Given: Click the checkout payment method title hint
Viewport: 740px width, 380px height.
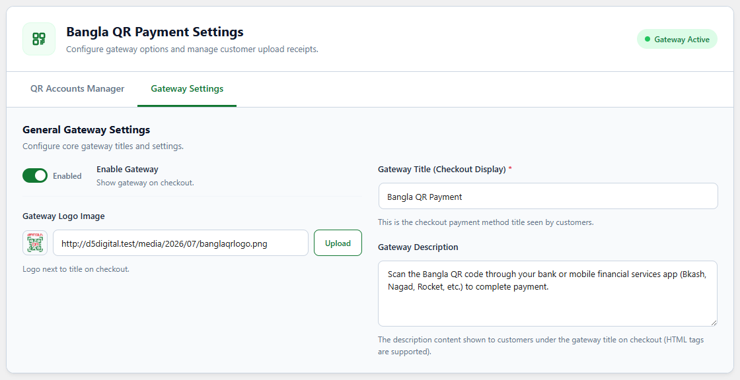Looking at the screenshot, I should 486,222.
